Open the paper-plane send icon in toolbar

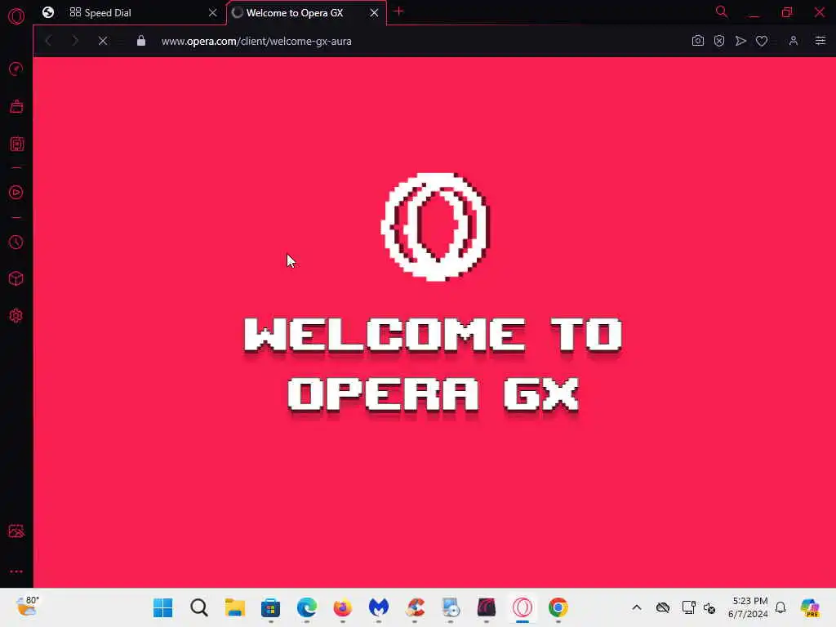coord(740,41)
